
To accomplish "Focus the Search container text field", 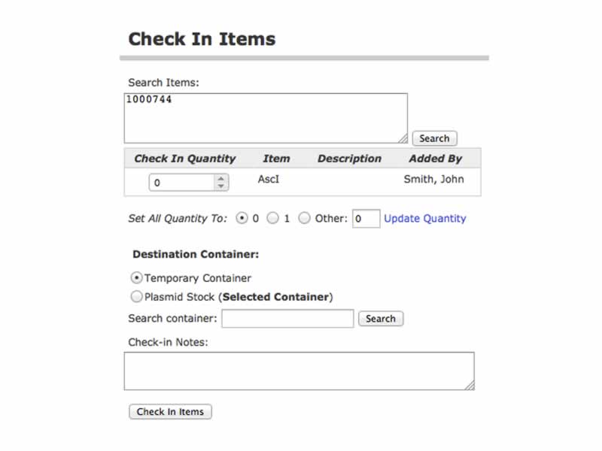I will pos(287,319).
